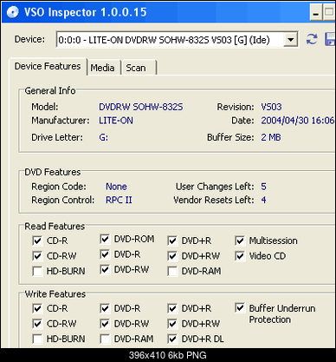Click the manufacturer value LITE-ON

point(116,121)
